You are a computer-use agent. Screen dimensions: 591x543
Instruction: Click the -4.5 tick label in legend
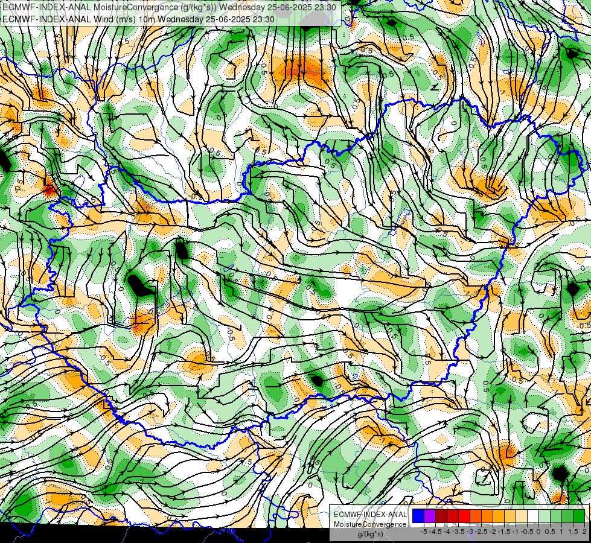(x=434, y=532)
